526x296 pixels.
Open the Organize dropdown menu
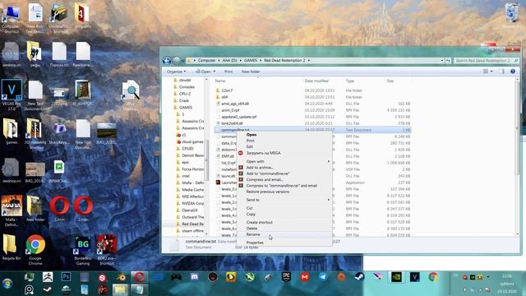[176, 72]
